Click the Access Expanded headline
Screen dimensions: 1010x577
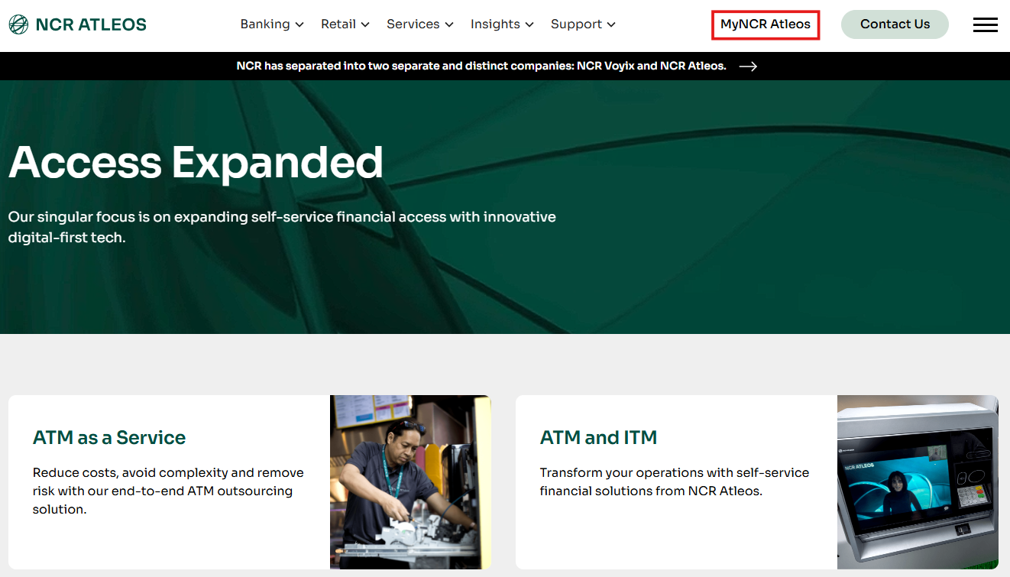coord(196,162)
